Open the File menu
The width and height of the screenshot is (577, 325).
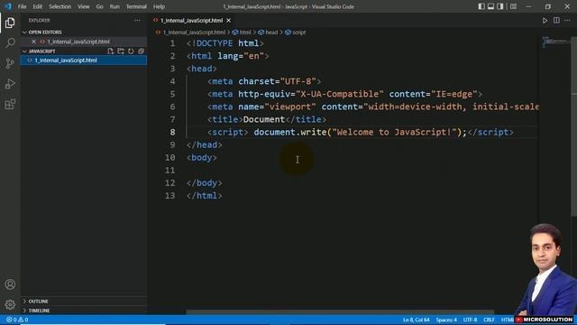coord(22,6)
